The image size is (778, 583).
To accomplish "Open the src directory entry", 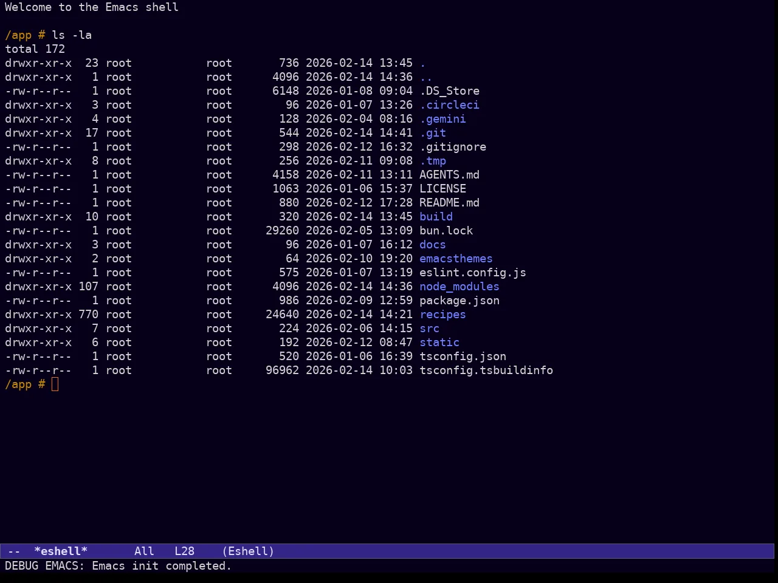I will pos(429,329).
